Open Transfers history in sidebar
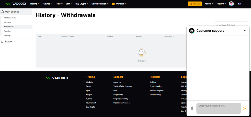 pos(7,31)
